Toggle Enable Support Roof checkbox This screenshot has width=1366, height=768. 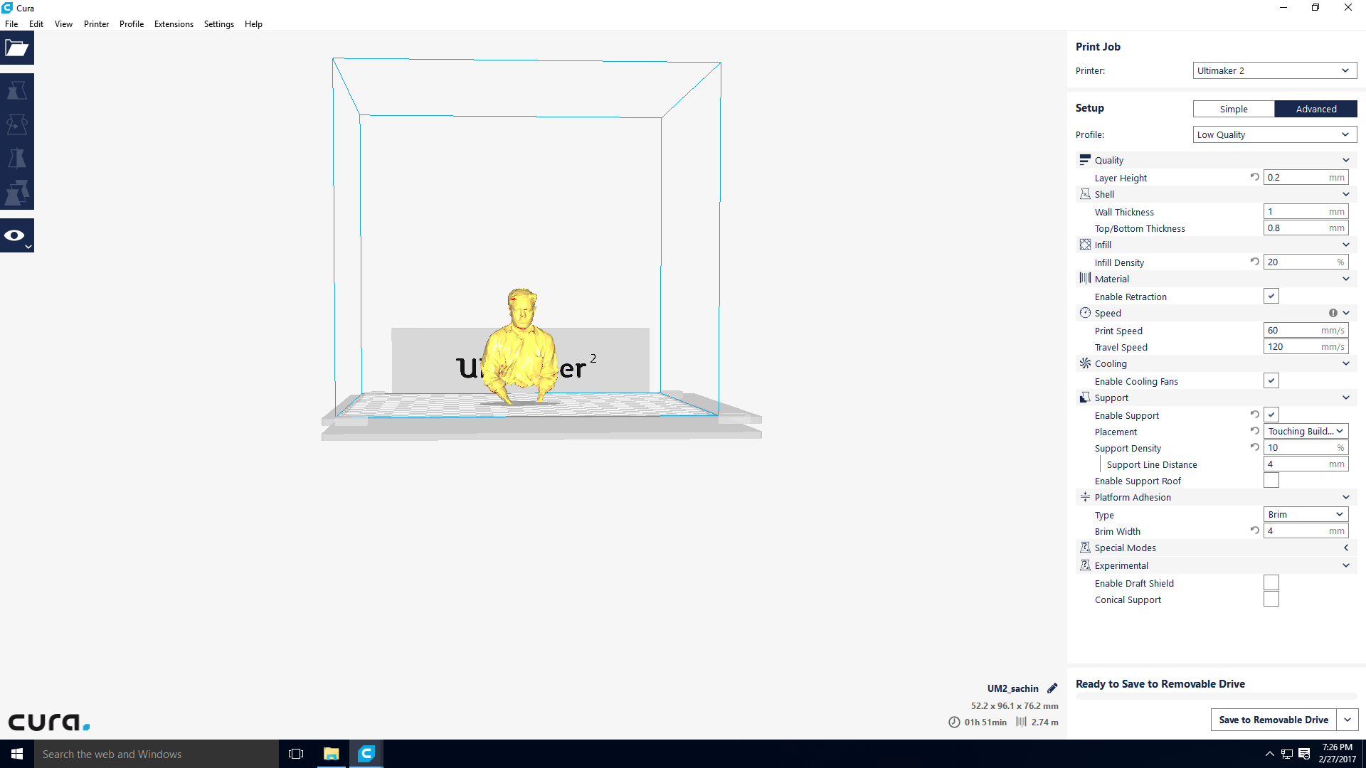tap(1271, 481)
